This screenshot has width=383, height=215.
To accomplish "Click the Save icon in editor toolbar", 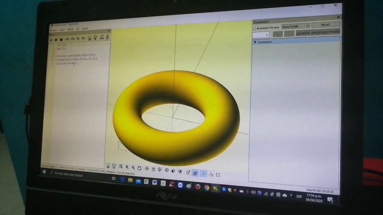I will click(61, 39).
